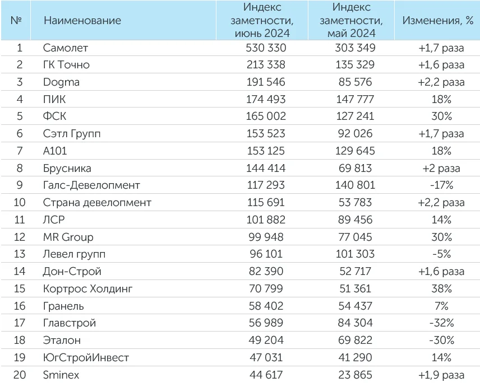Image resolution: width=480 pixels, height=387 pixels.
Task: Click the "Брусника" company name
Action: [x=67, y=168]
